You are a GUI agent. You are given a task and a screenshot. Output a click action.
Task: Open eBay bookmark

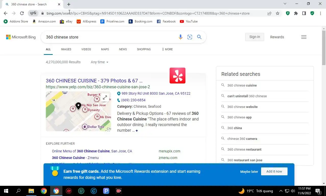(x=66, y=21)
